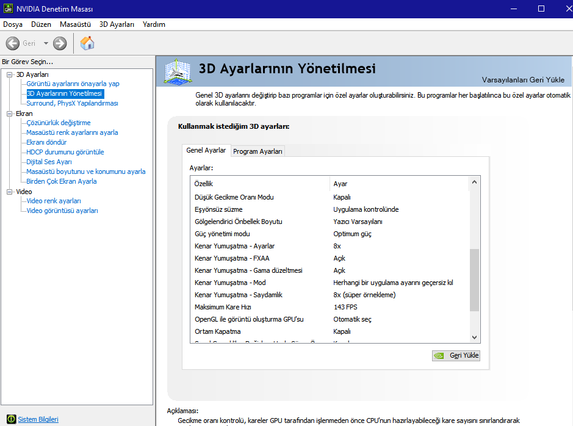Open Surround, PhysX Yapılandırması
The image size is (573, 426).
point(72,103)
